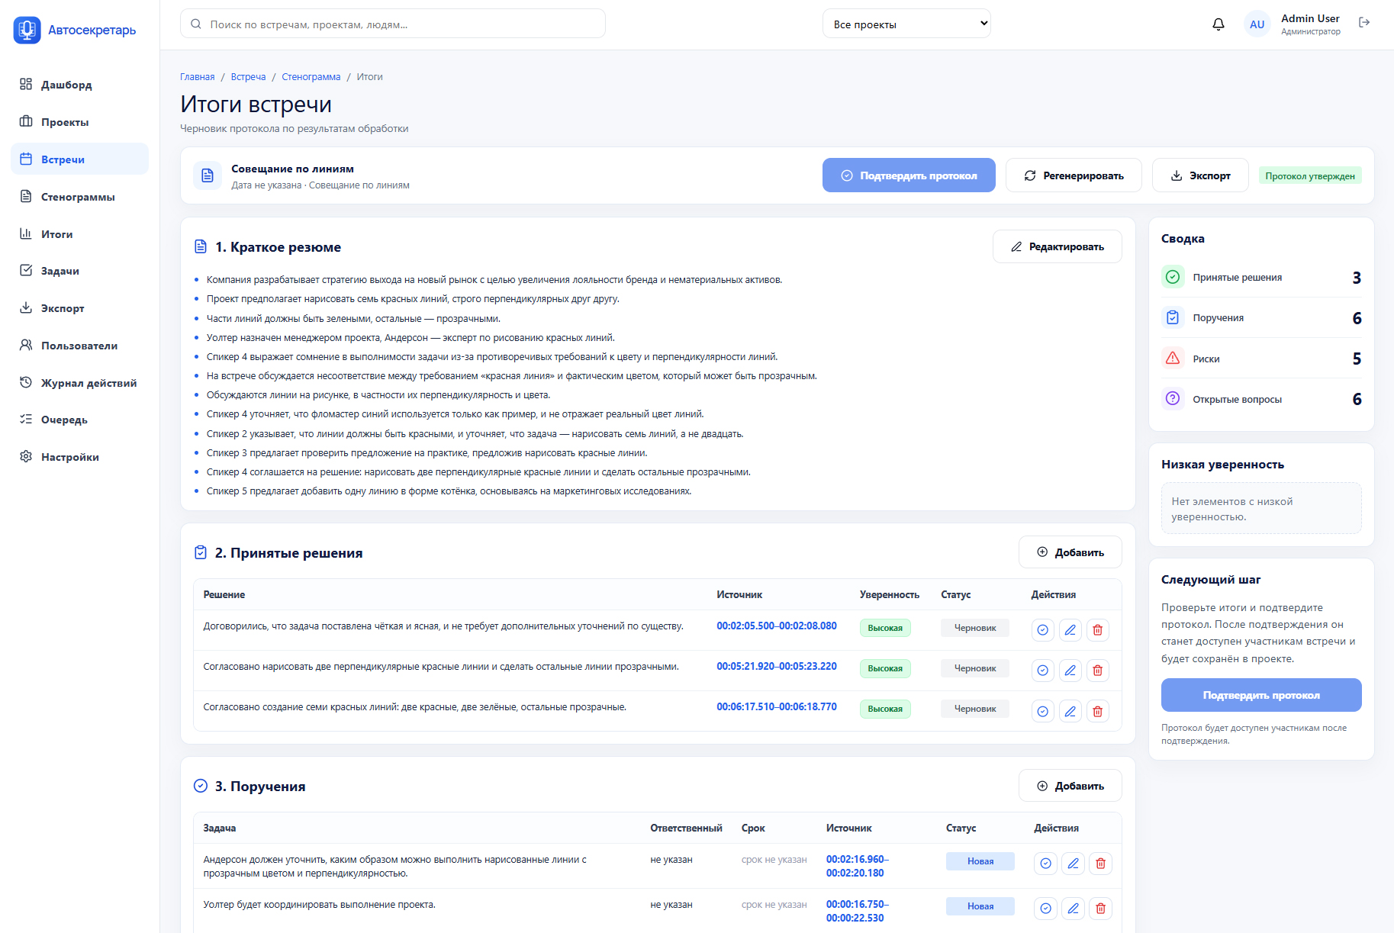Open source timestamp 00:05:21.920–00:05:23.220
1394x933 pixels.
click(777, 667)
